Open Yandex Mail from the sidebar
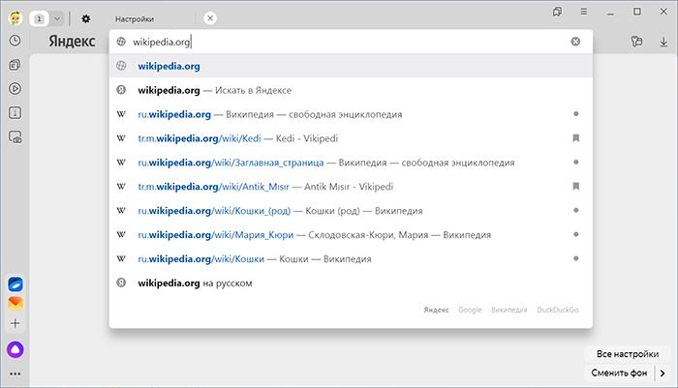Viewport: 678px width, 388px height. (15, 303)
